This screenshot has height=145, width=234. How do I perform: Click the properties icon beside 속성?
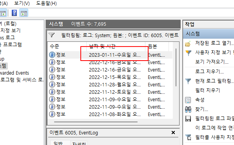pos(188,100)
